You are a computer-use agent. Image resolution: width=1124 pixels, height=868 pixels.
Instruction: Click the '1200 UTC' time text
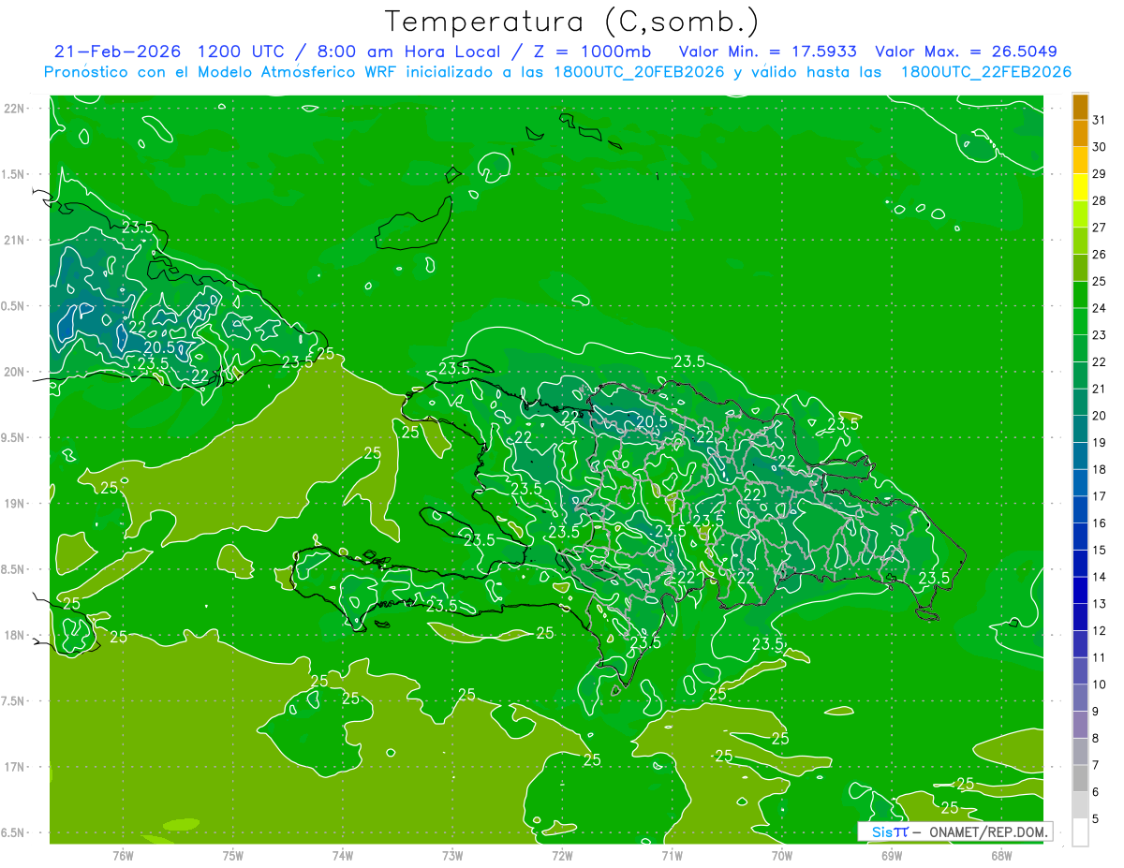(x=240, y=51)
